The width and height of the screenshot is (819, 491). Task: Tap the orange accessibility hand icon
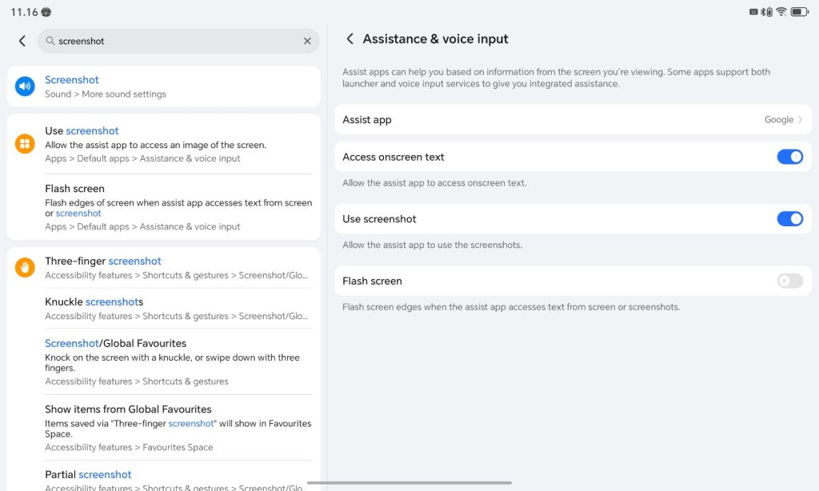(25, 268)
